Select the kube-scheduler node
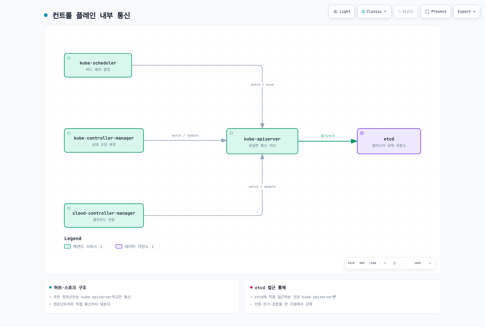 coord(98,65)
